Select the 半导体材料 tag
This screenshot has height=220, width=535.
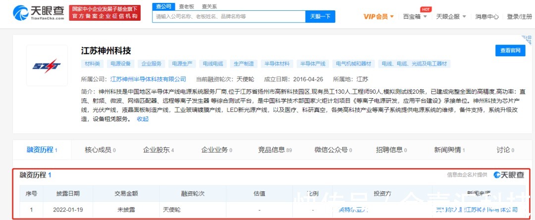point(277,64)
